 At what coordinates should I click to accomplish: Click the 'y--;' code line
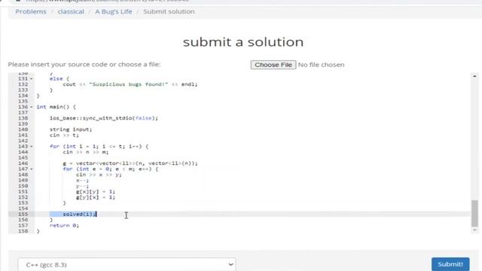82,186
